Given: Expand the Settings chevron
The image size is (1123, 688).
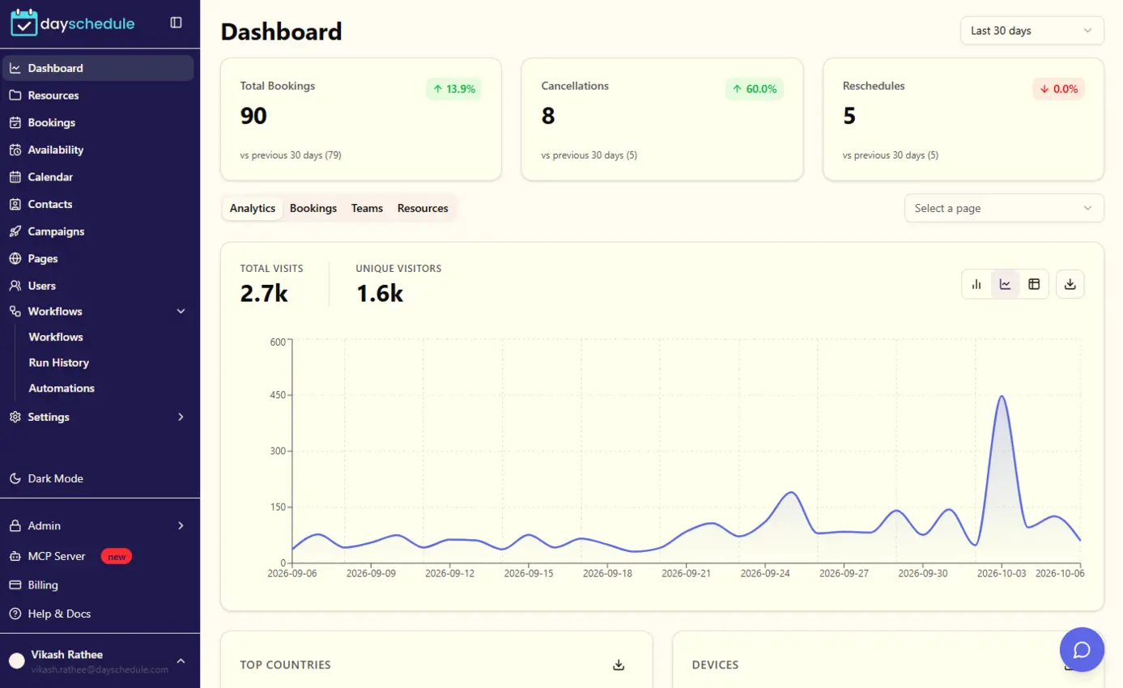Looking at the screenshot, I should (x=181, y=417).
